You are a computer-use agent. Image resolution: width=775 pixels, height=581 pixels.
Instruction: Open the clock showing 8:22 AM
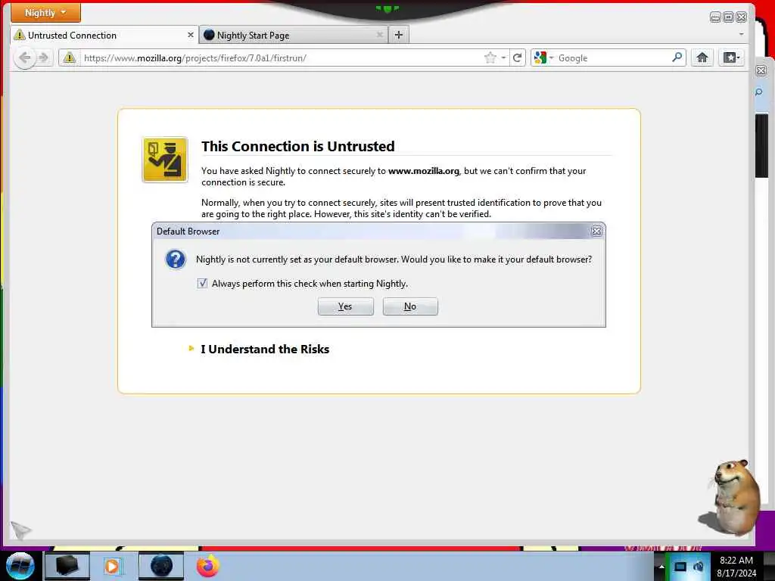pos(736,567)
